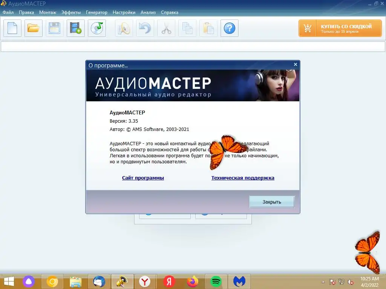
Task: Click the Save floppy disk icon
Action: click(x=54, y=28)
